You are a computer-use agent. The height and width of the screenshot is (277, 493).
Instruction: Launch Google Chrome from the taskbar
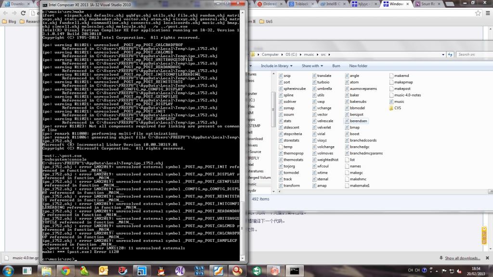65,271
